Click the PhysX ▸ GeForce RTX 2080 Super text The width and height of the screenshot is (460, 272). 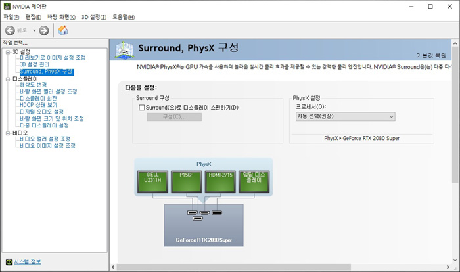[x=361, y=138]
